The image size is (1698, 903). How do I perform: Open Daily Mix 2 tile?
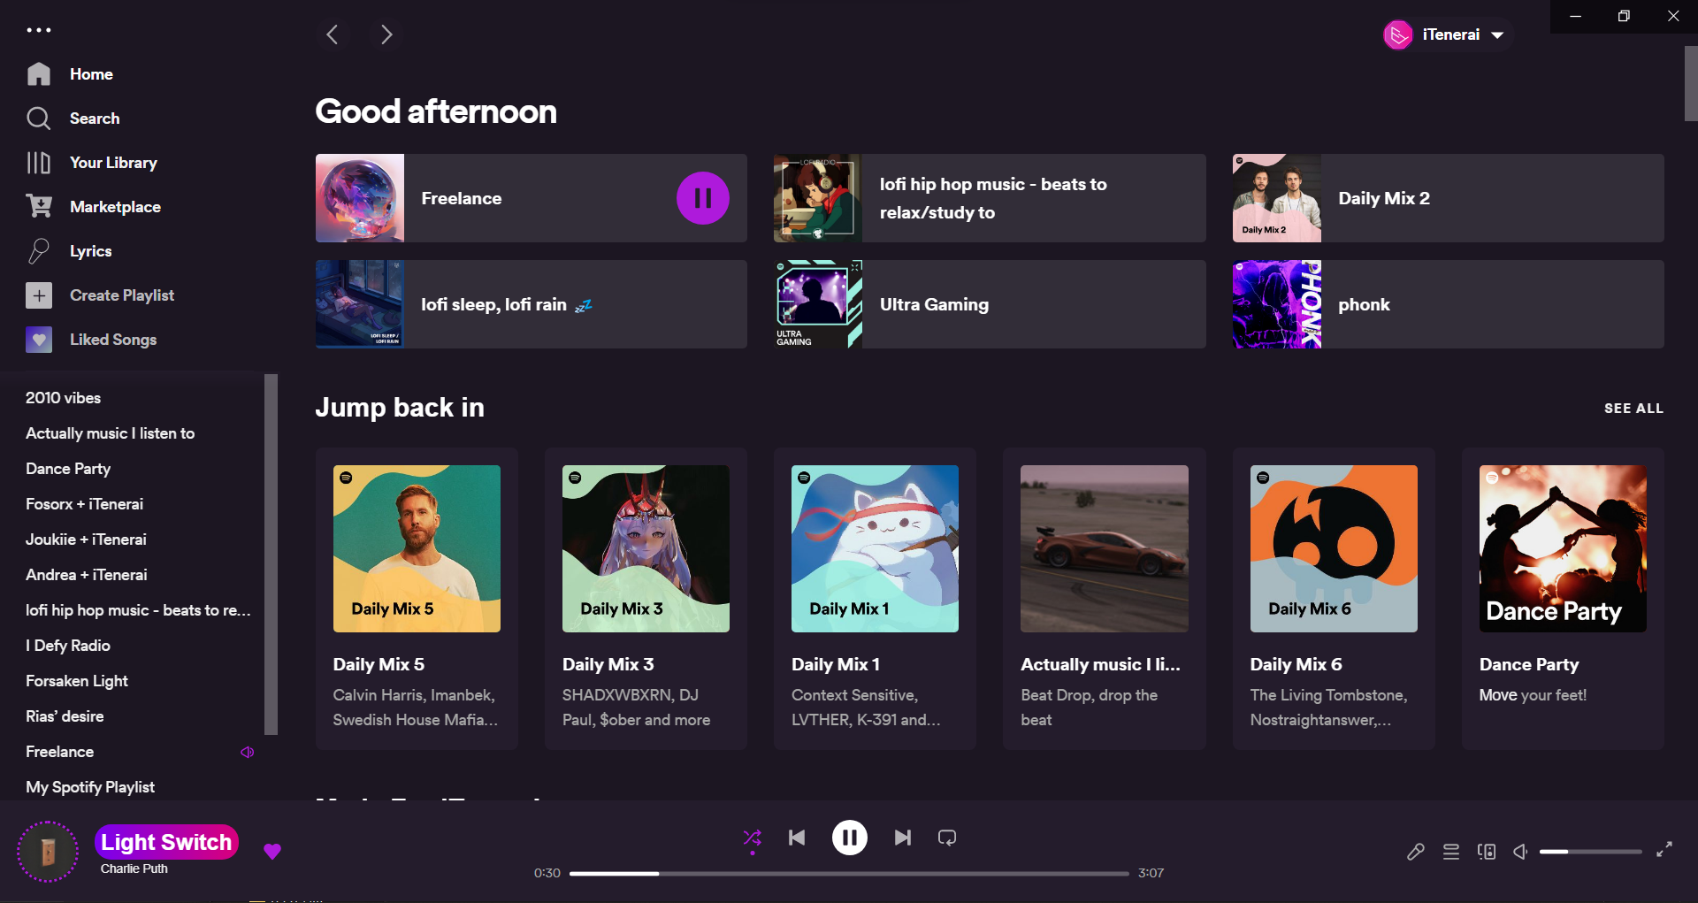tap(1449, 198)
